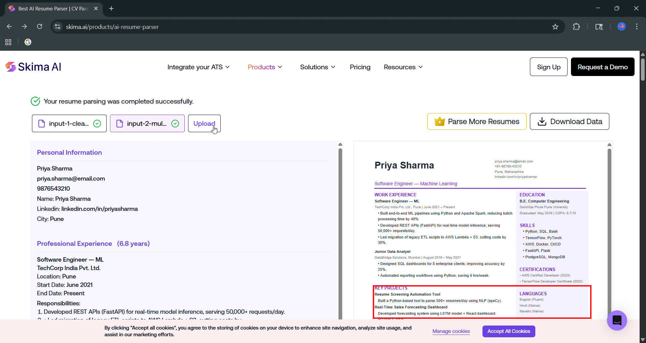646x343 pixels.
Task: Click Linkedin: linkedin.com/in/priyasharma text
Action: (x=87, y=209)
